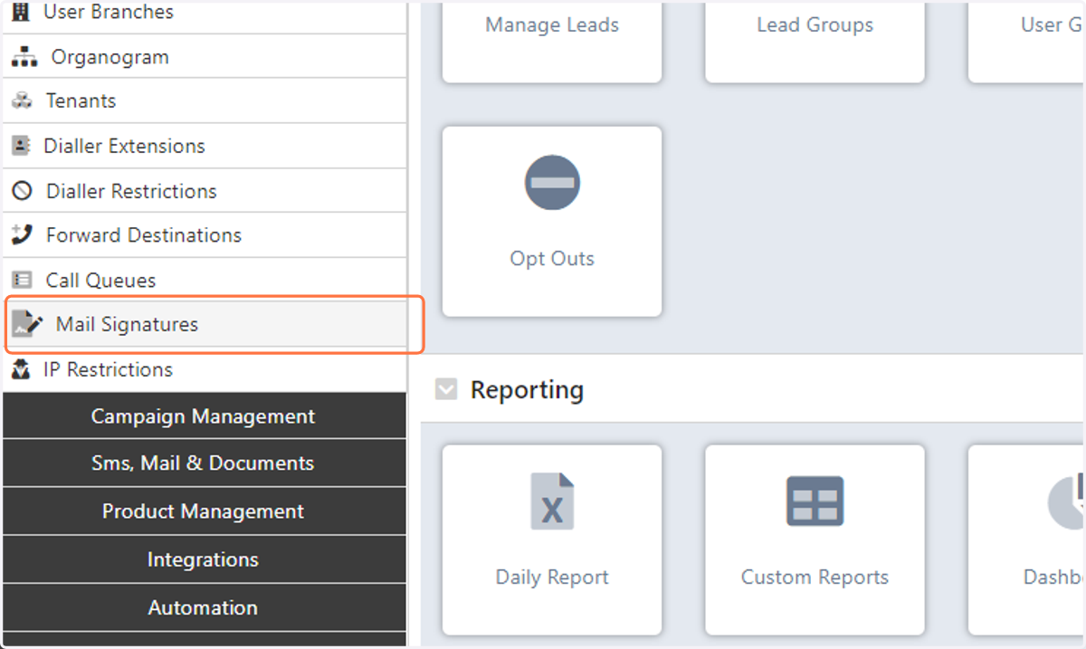Expand Campaign Management section
The width and height of the screenshot is (1086, 649).
[205, 416]
